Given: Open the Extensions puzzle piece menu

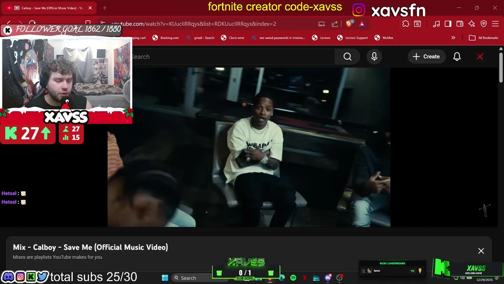Looking at the screenshot, I should (x=406, y=24).
